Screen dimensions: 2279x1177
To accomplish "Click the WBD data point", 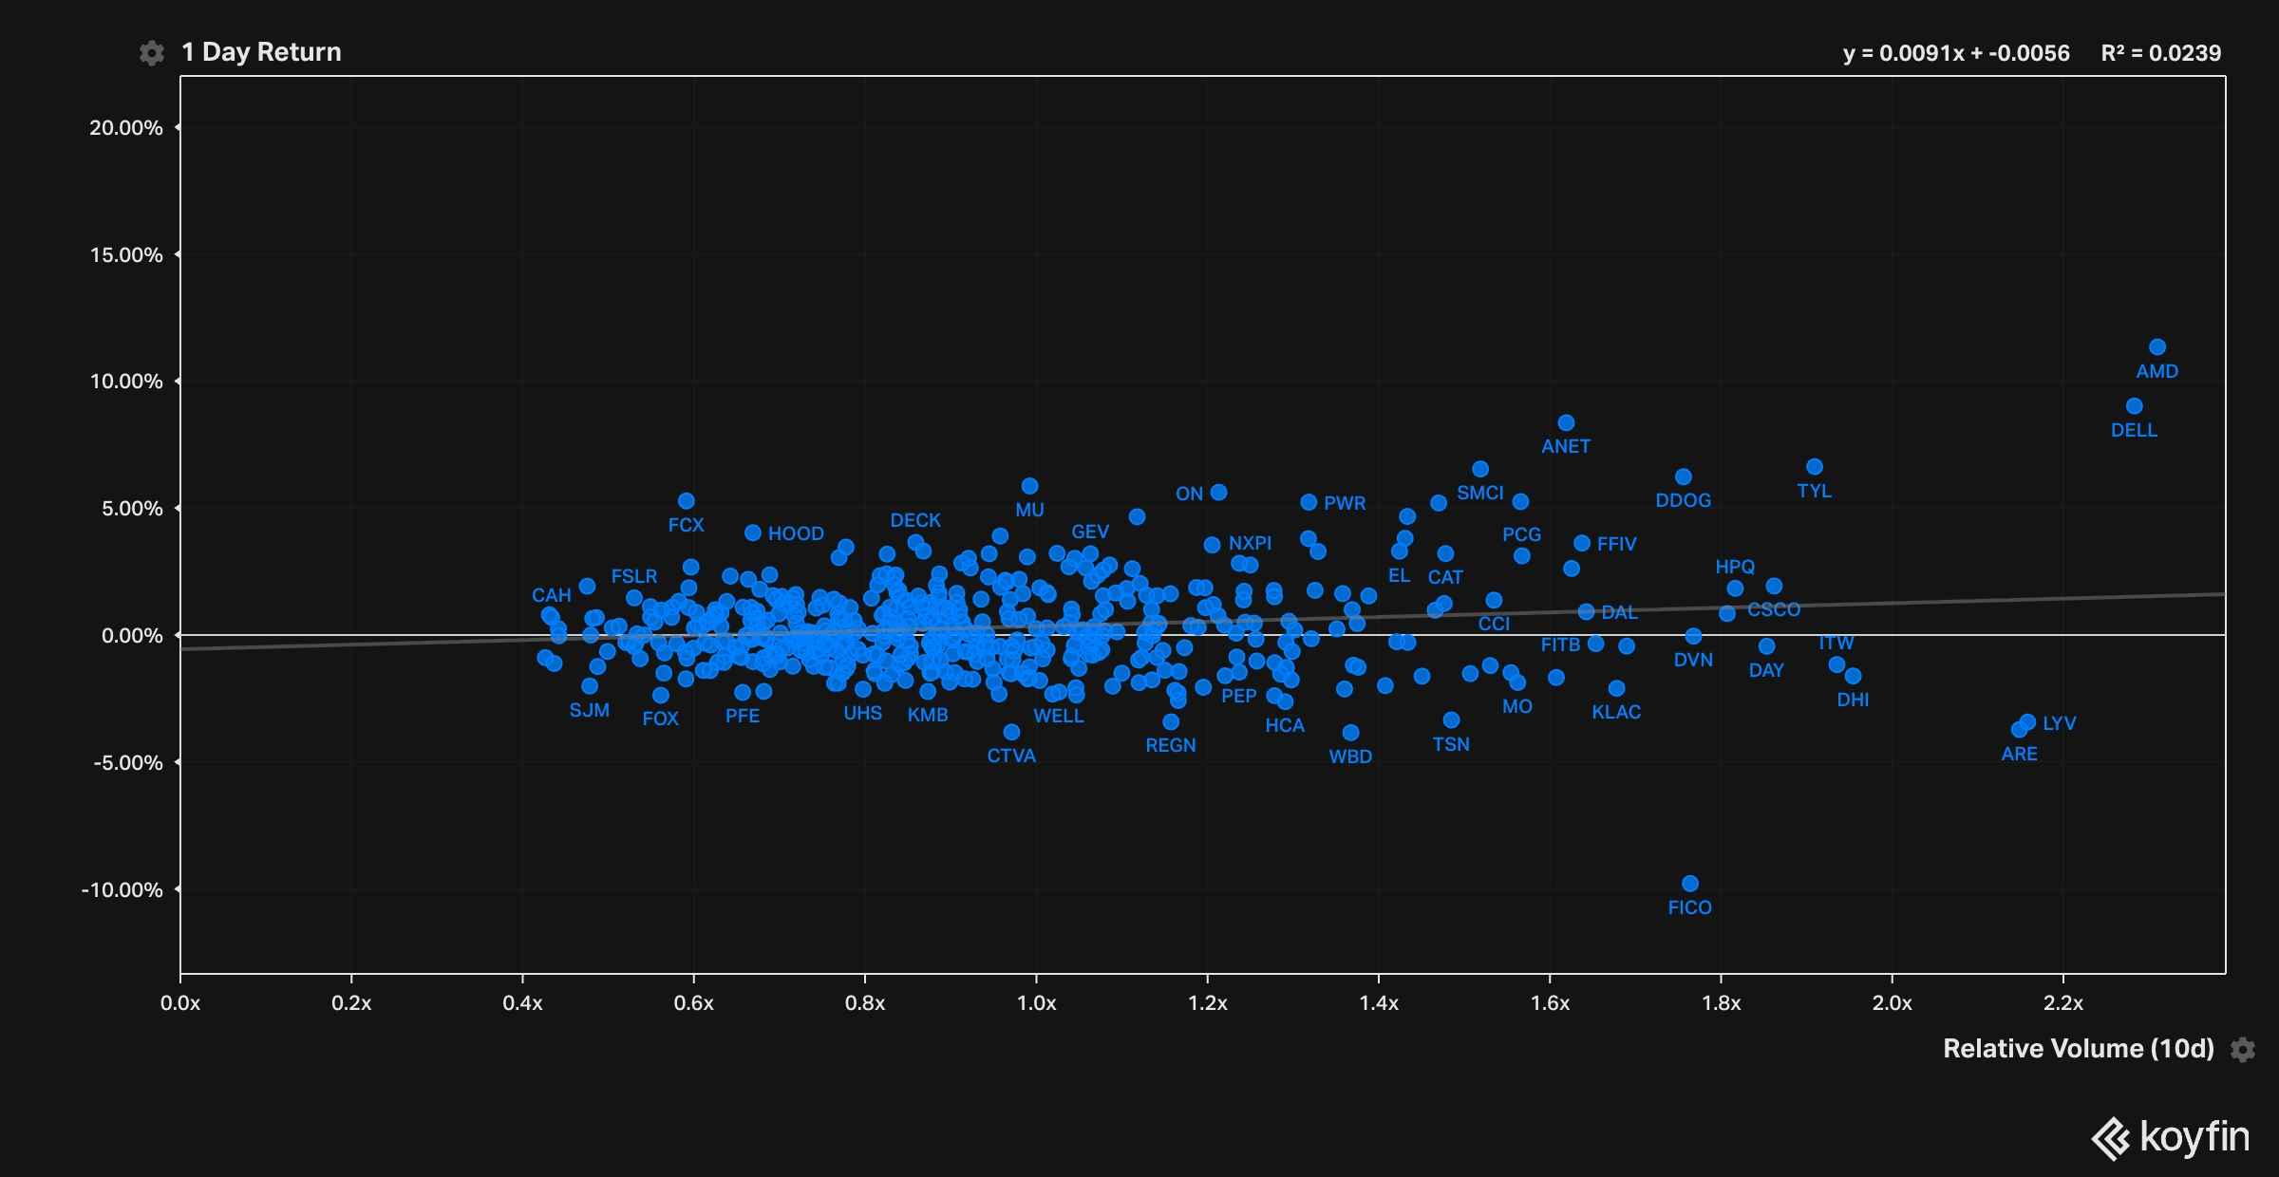I will [x=1350, y=733].
